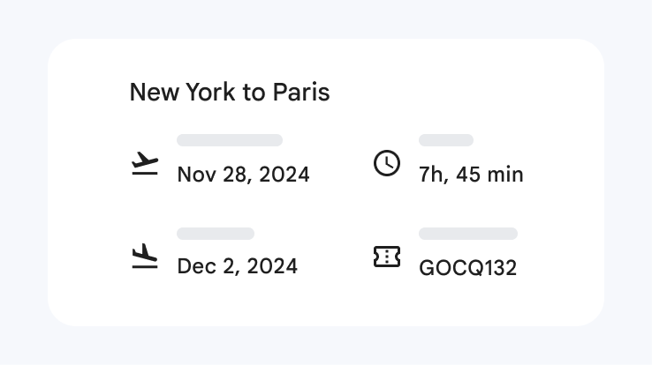The width and height of the screenshot is (652, 365).
Task: Select the 7h, 45 min duration text
Action: tap(471, 175)
